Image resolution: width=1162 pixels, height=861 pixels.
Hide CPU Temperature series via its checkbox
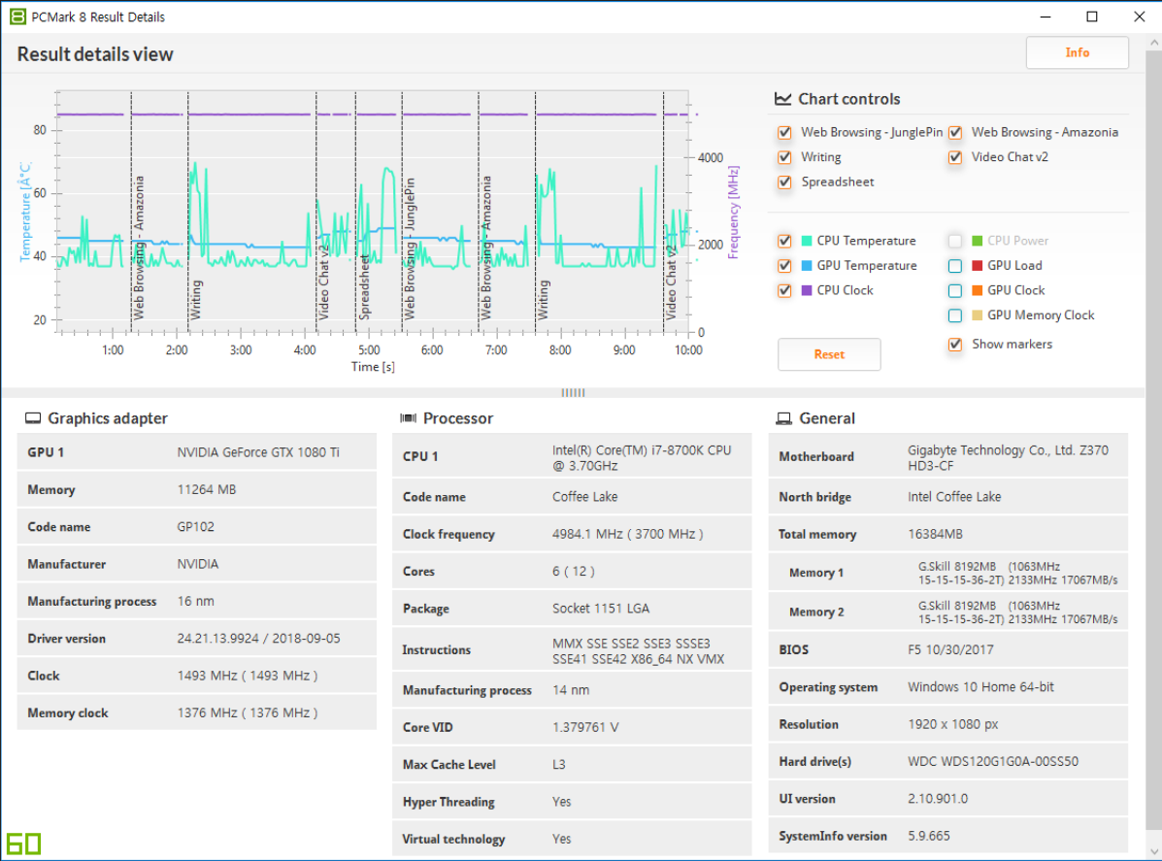click(x=784, y=241)
